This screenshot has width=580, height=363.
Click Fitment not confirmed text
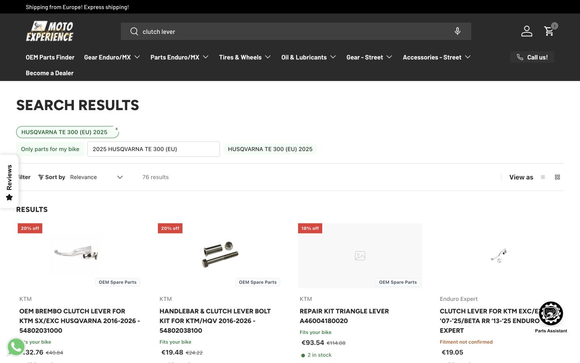[466, 342]
